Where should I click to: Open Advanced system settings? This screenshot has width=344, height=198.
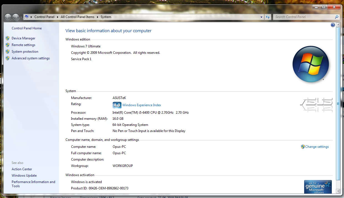point(31,58)
